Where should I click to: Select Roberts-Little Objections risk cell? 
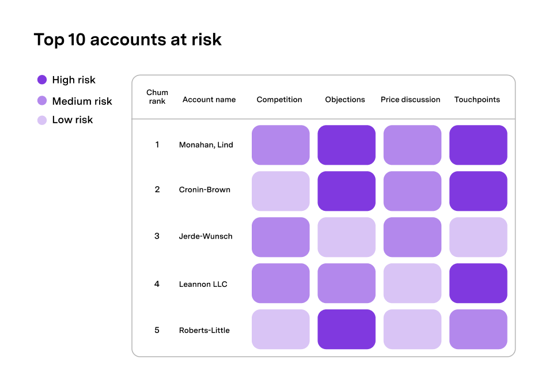click(x=346, y=329)
